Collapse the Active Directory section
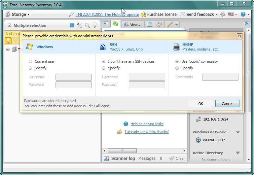The height and width of the screenshot is (175, 254). 237,153
